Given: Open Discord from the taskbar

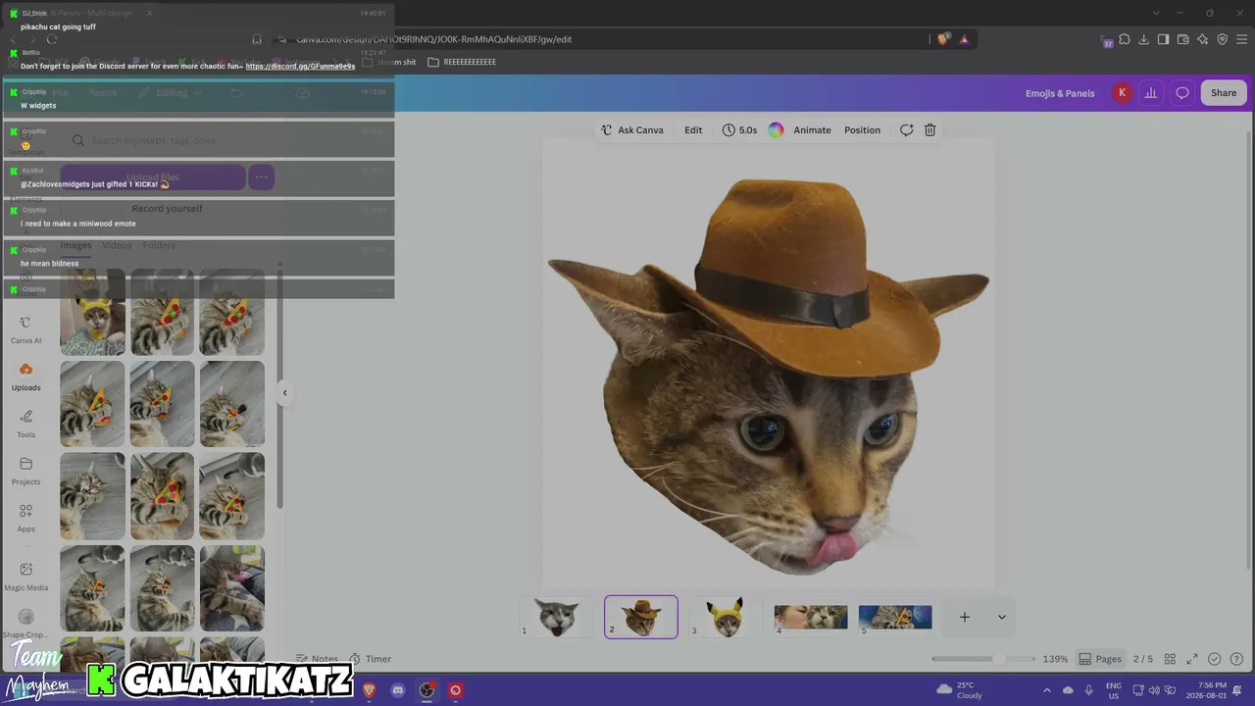Looking at the screenshot, I should 397,690.
